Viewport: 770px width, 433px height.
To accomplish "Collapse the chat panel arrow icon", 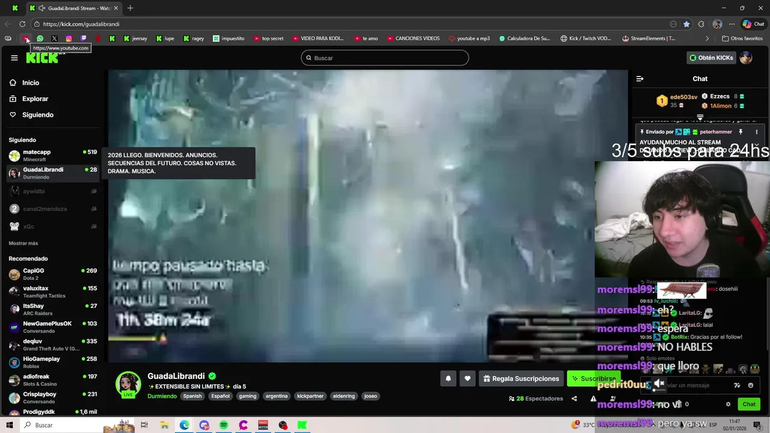I will [x=640, y=79].
